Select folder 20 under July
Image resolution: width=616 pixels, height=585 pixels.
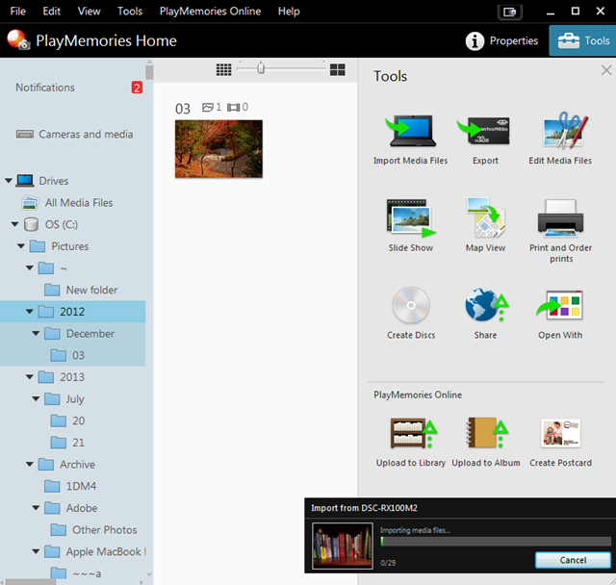(x=67, y=420)
